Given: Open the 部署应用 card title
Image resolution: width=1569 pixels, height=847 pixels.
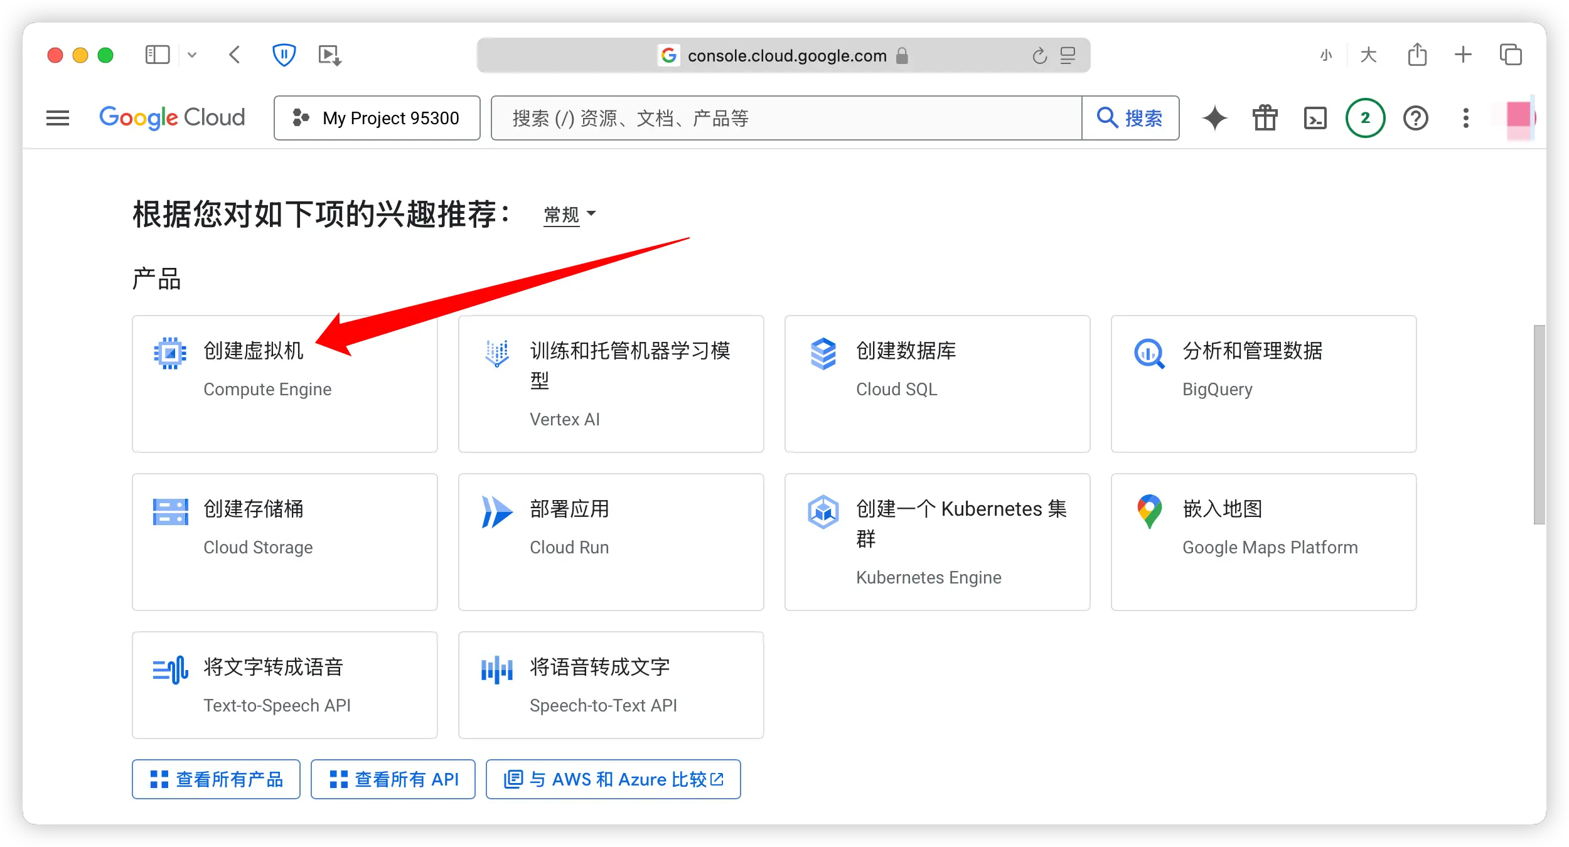Looking at the screenshot, I should point(570,509).
